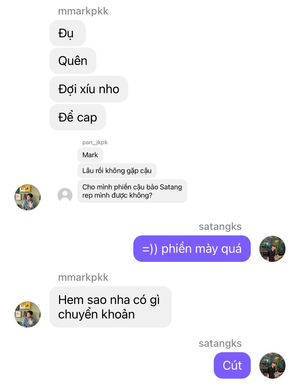Screen dimensions: 300x391
Task: Select the "Mark" bubble in screenshot
Action: [90, 155]
